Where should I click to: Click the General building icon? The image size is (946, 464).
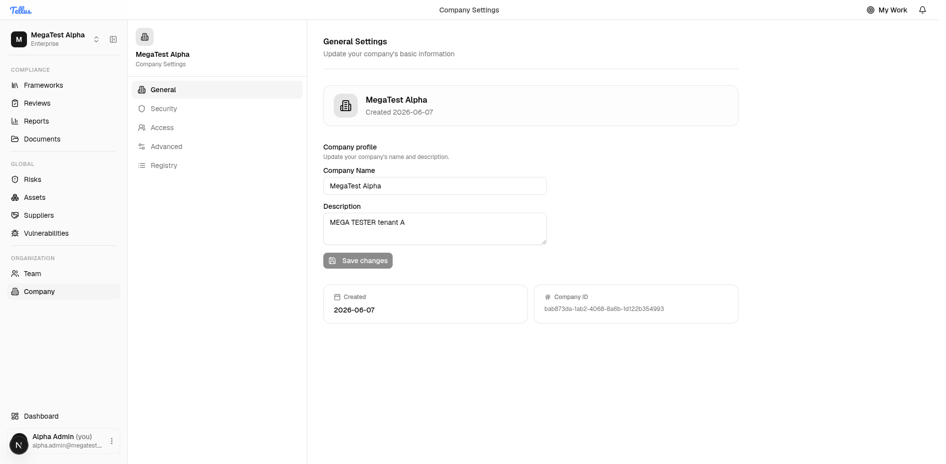[x=142, y=90]
